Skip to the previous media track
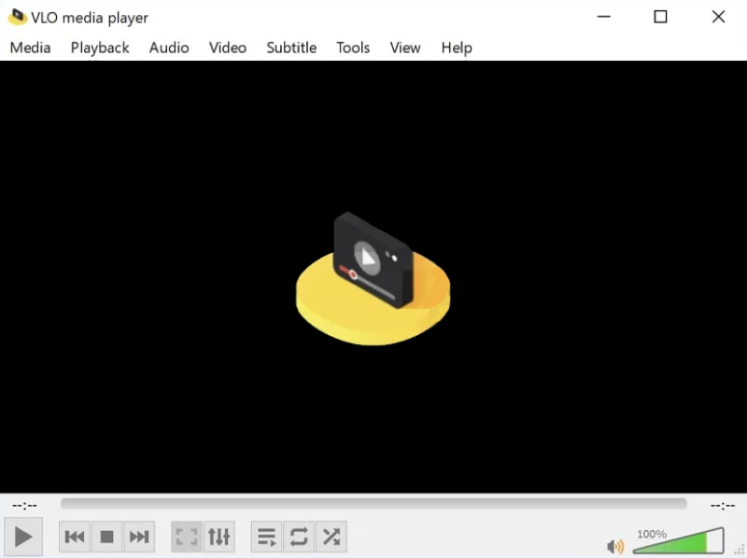 click(75, 537)
